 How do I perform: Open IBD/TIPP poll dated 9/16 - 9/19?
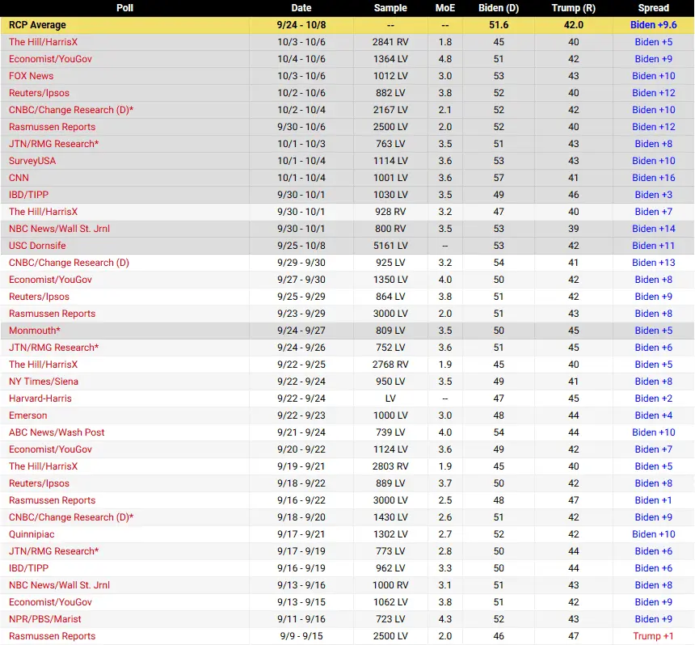[28, 568]
